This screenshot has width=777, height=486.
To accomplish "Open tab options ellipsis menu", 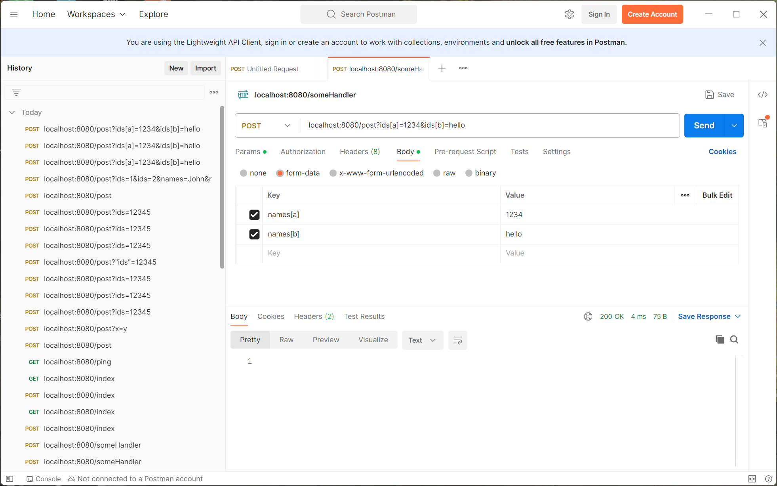I will click(463, 68).
